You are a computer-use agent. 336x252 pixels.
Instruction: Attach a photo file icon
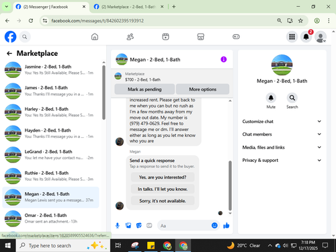[x=128, y=226]
